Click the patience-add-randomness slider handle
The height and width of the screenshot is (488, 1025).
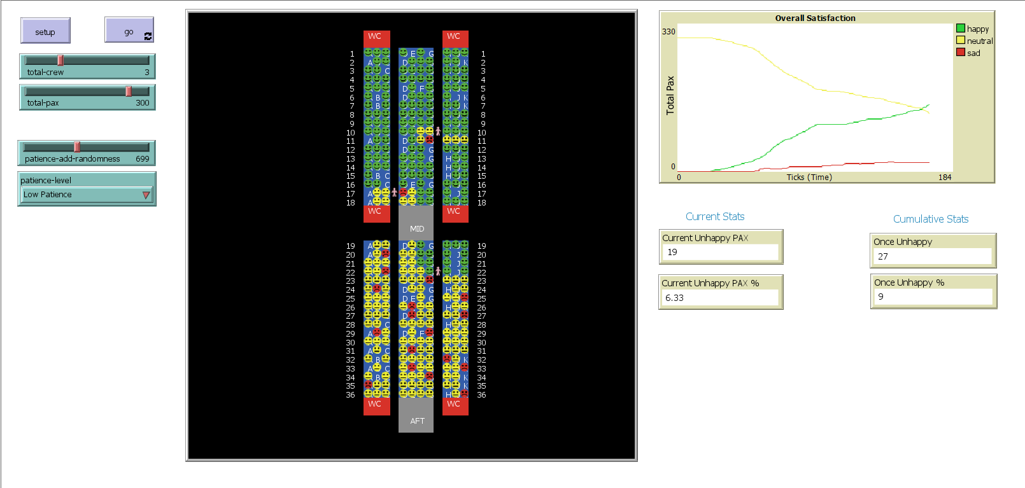tap(77, 147)
